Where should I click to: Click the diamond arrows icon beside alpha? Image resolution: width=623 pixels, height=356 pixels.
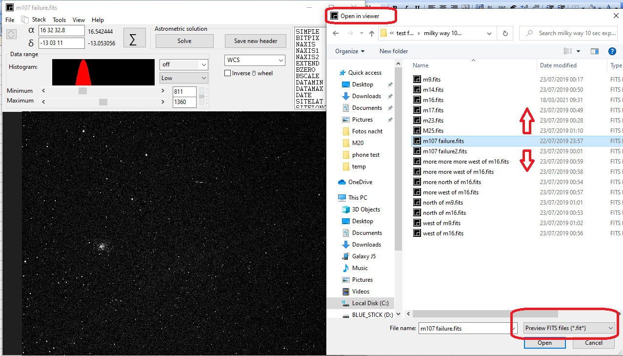(x=12, y=34)
